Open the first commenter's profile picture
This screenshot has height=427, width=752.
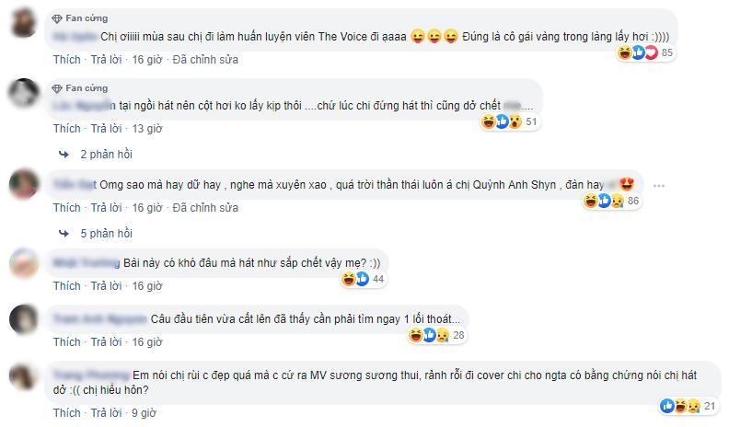coord(24,22)
